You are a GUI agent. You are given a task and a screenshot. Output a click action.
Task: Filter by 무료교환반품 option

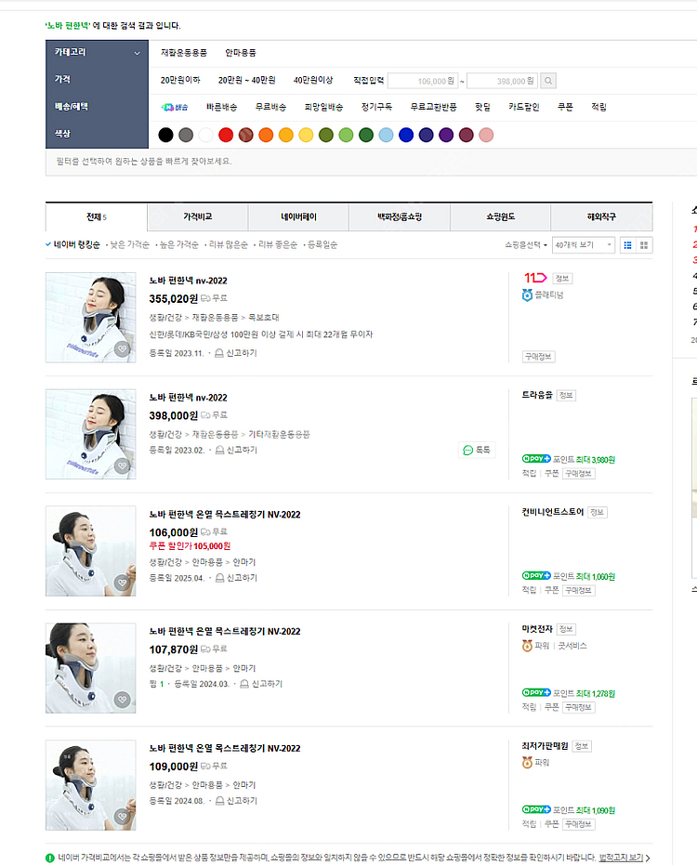pyautogui.click(x=433, y=107)
